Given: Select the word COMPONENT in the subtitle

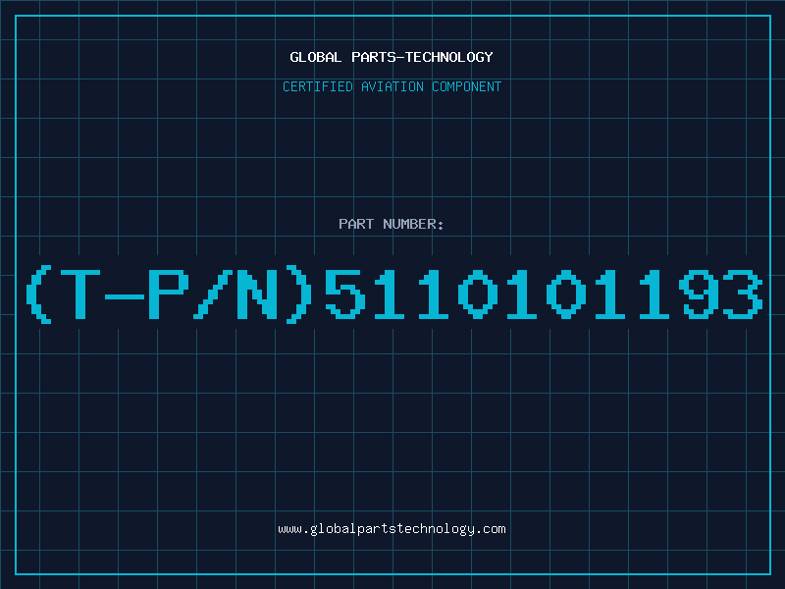Looking at the screenshot, I should (x=467, y=86).
